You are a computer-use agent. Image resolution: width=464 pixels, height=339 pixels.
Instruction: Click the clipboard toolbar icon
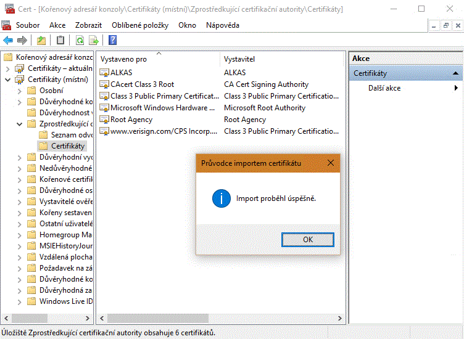60,41
